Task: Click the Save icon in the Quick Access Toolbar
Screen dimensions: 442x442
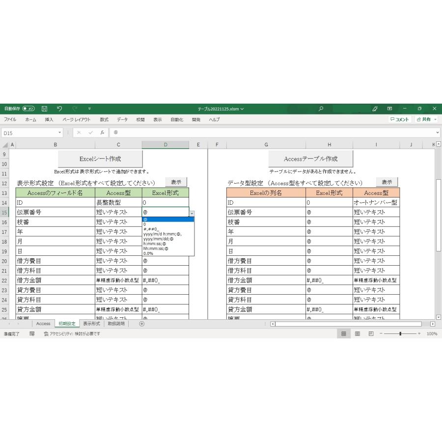Action: click(44, 109)
